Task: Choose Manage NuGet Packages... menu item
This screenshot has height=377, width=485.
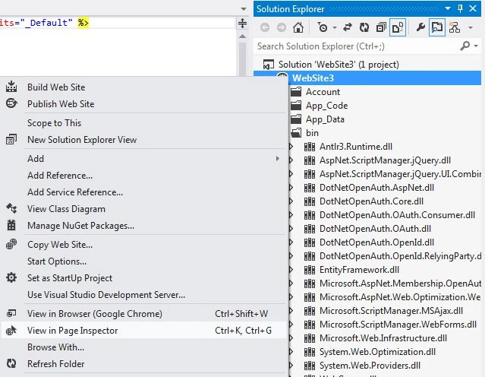Action: (x=143, y=226)
